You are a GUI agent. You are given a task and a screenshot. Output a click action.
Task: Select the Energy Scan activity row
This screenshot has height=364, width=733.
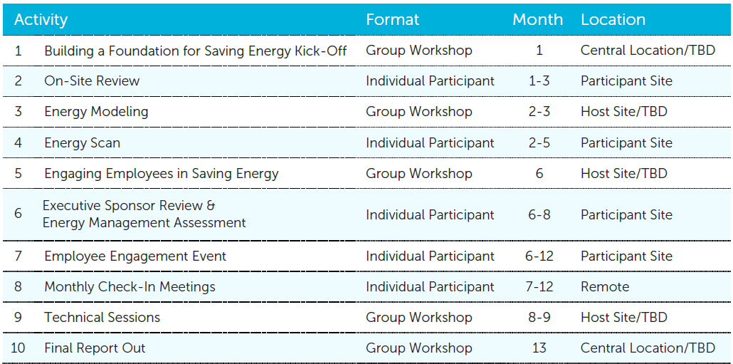pyautogui.click(x=82, y=143)
